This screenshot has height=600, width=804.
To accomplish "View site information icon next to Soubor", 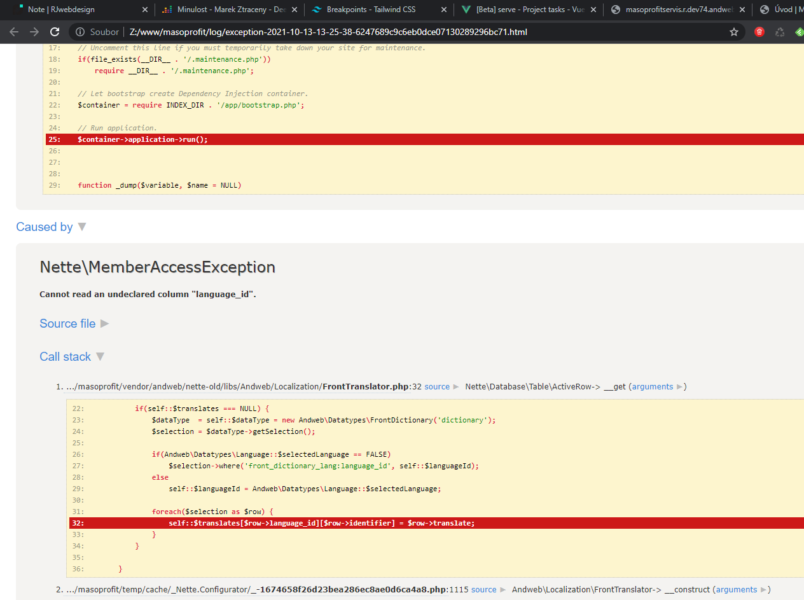I will click(x=80, y=32).
